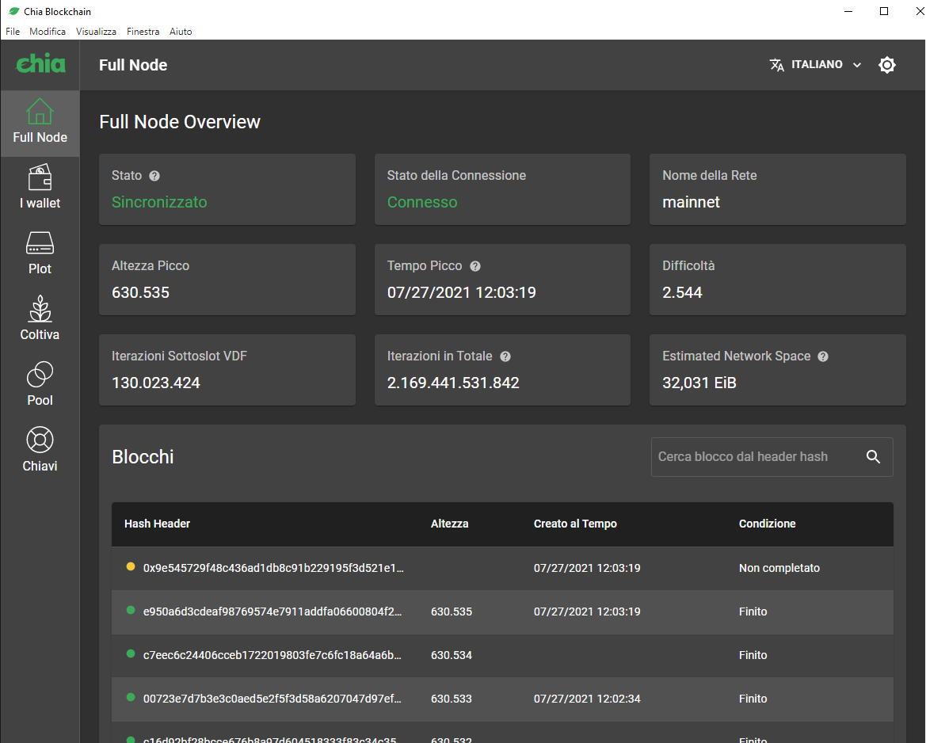
Task: Click the help icon next to Stato
Action: pyautogui.click(x=155, y=175)
